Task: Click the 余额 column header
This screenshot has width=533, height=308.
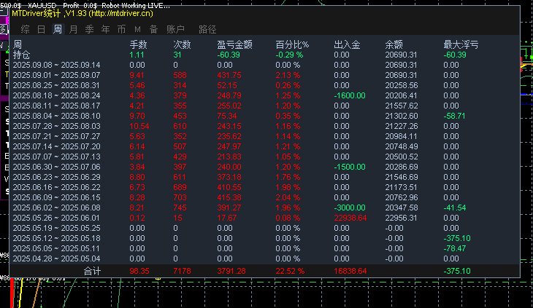Action: point(394,44)
